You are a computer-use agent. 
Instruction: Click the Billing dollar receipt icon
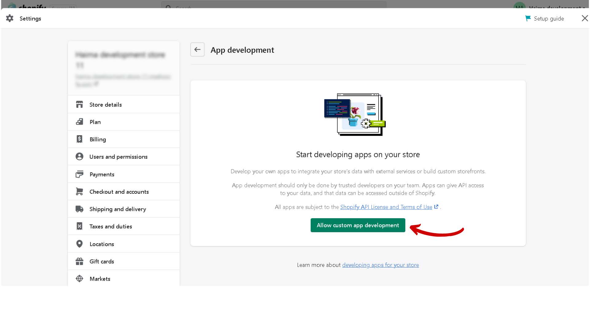pos(79,139)
